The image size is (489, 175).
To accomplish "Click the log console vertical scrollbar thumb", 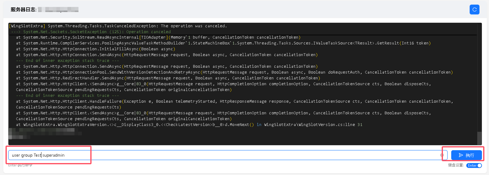I will pos(479,138).
